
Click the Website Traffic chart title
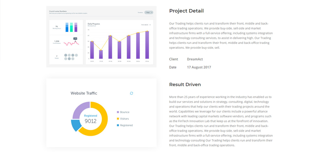tap(84, 93)
